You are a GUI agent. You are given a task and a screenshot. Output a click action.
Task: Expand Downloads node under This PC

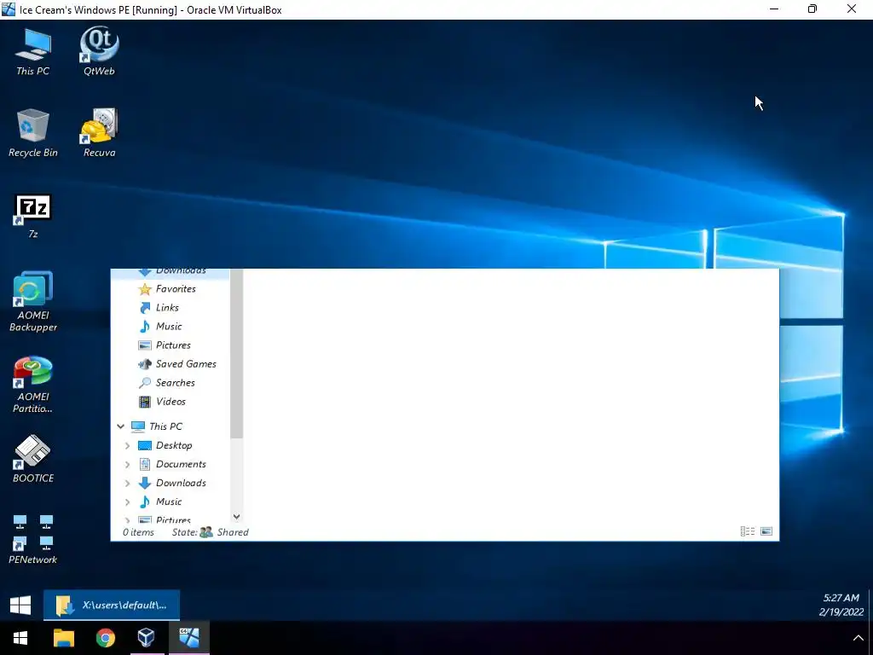[128, 483]
